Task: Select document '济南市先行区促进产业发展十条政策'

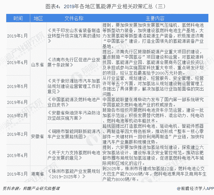Action: coord(74,62)
